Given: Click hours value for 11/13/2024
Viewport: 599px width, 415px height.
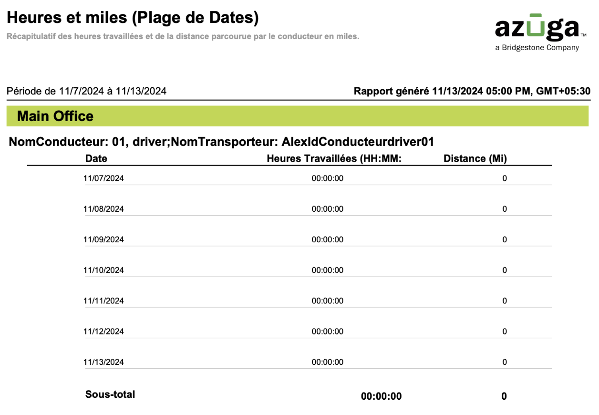Looking at the screenshot, I should [x=328, y=362].
